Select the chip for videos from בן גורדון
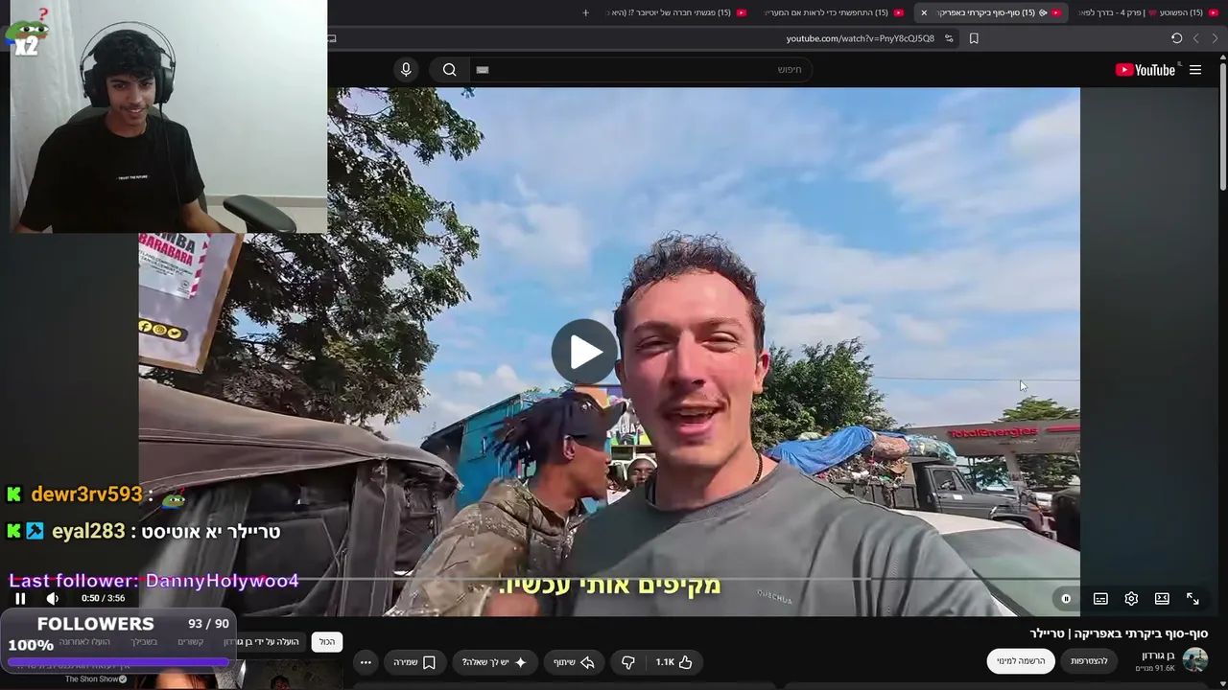The width and height of the screenshot is (1228, 690). point(261,641)
